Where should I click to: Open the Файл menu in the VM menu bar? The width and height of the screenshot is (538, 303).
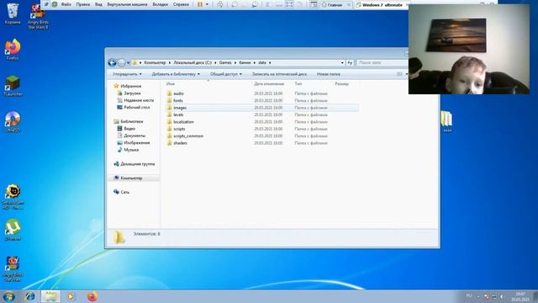(66, 4)
